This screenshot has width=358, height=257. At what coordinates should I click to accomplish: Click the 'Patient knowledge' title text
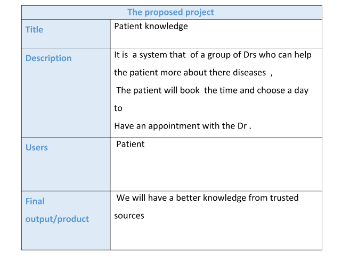coord(151,27)
